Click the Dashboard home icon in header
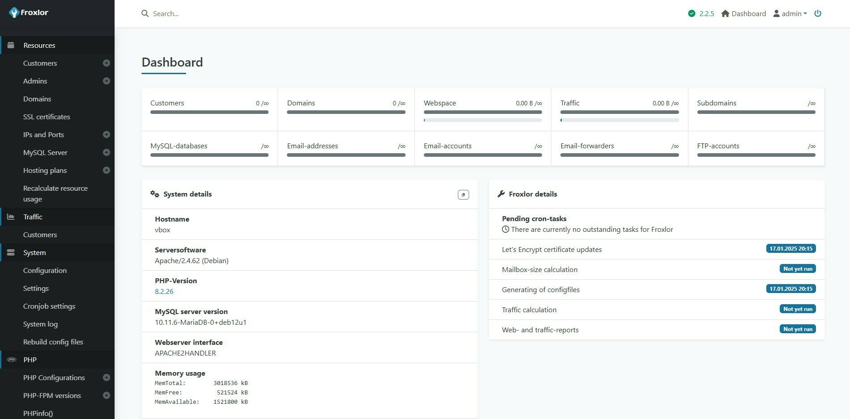 click(726, 13)
